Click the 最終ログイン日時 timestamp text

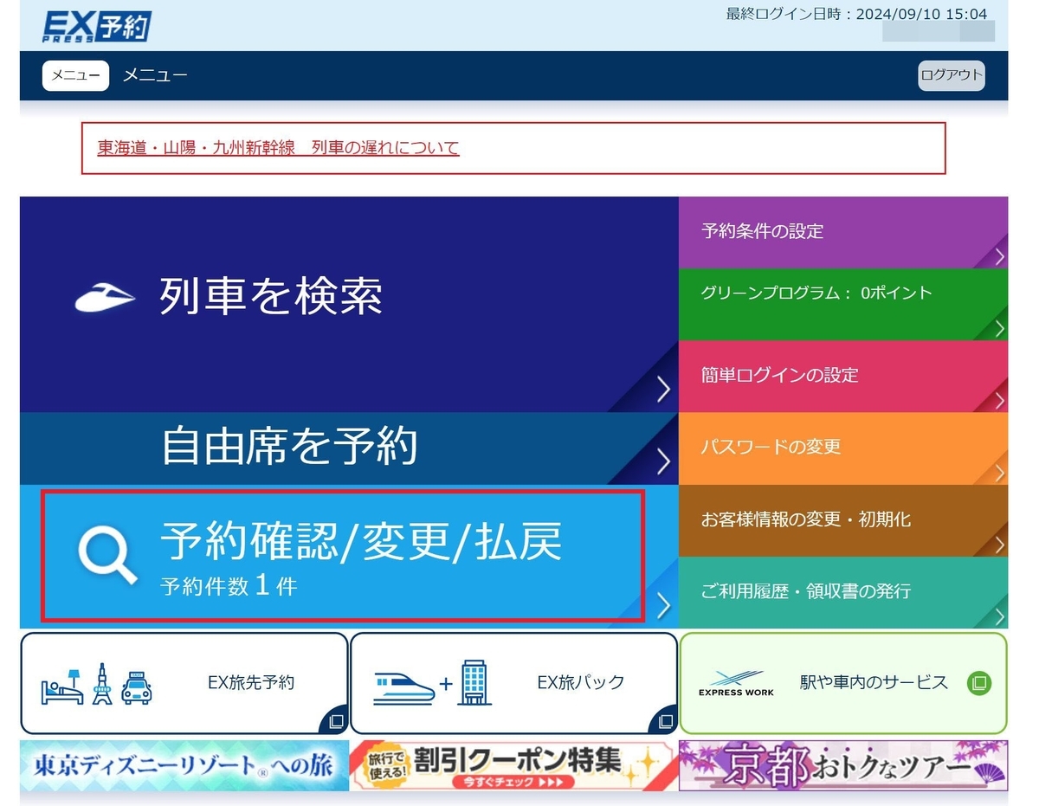click(856, 14)
